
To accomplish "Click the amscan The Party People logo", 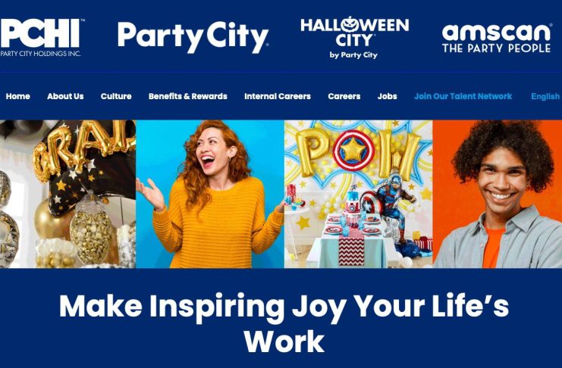I will (x=497, y=39).
